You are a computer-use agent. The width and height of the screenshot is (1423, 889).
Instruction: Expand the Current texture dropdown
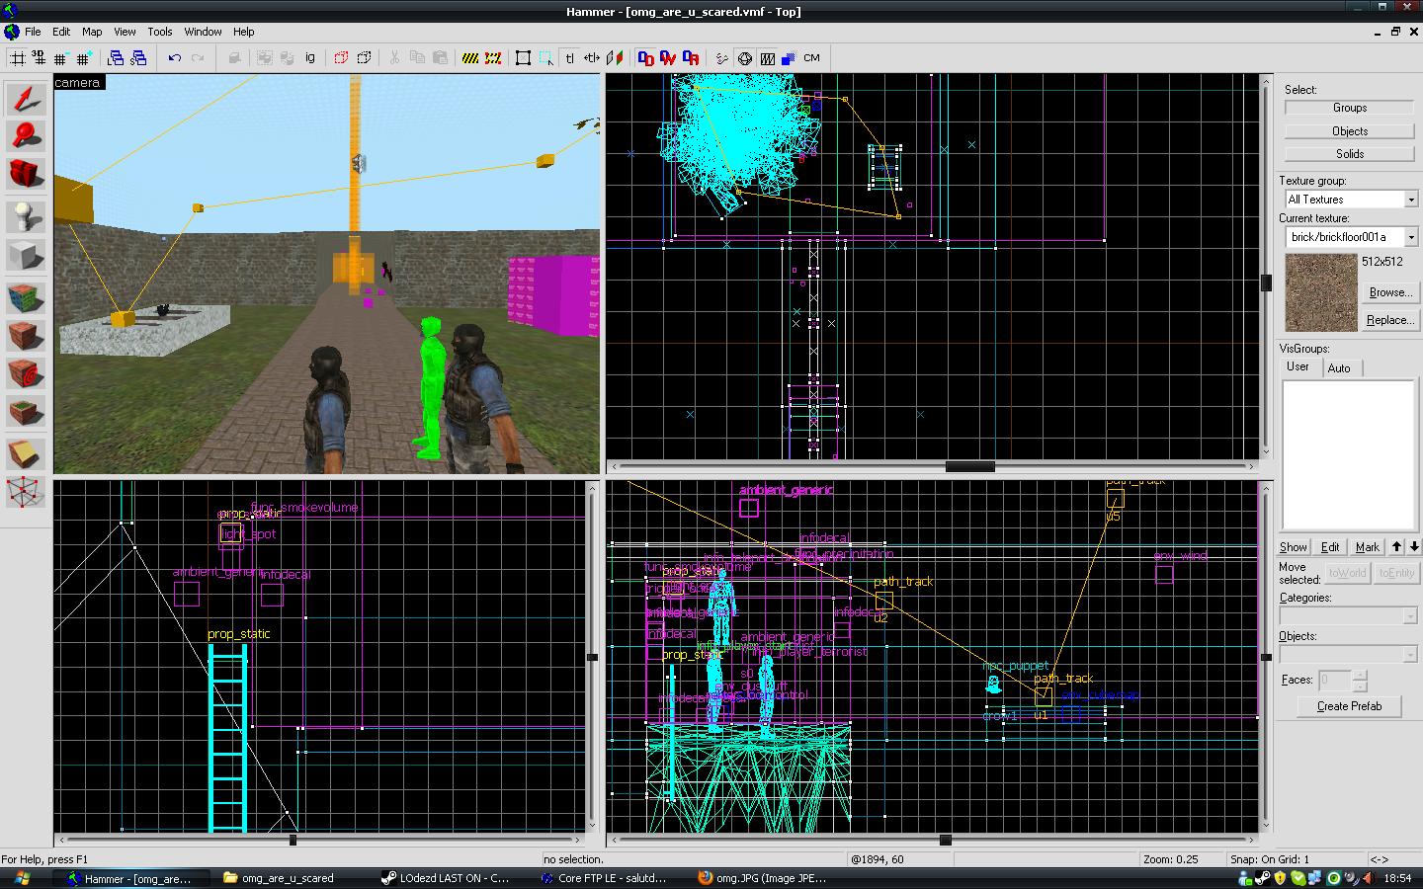pos(1411,237)
